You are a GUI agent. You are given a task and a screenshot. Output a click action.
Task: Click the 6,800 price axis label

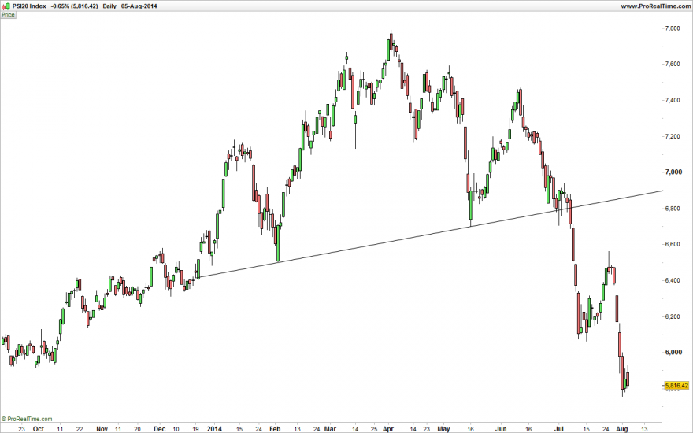pyautogui.click(x=673, y=208)
